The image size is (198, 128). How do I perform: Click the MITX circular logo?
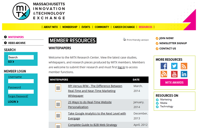pos(21,11)
